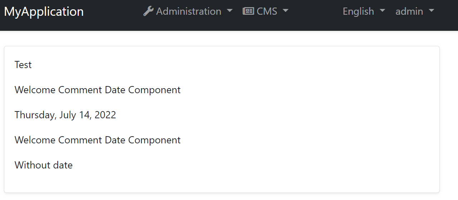The width and height of the screenshot is (458, 200).
Task: Click Welcome Comment text directly above "Without date"
Action: coord(97,140)
